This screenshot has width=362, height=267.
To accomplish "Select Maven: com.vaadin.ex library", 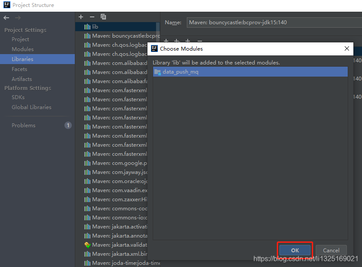I will click(112, 190).
